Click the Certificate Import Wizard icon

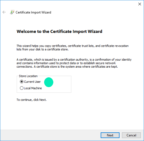pos(12,12)
